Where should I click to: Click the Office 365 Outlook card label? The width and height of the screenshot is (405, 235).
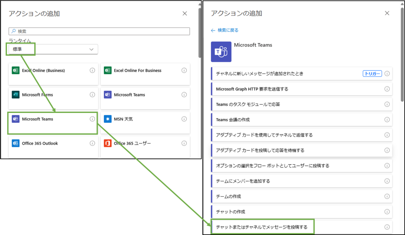tap(40, 143)
